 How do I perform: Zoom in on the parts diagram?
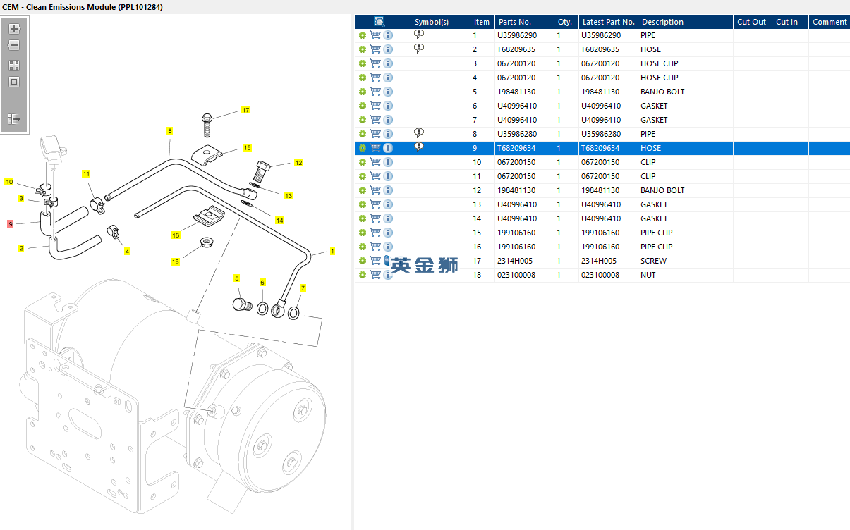(x=14, y=29)
